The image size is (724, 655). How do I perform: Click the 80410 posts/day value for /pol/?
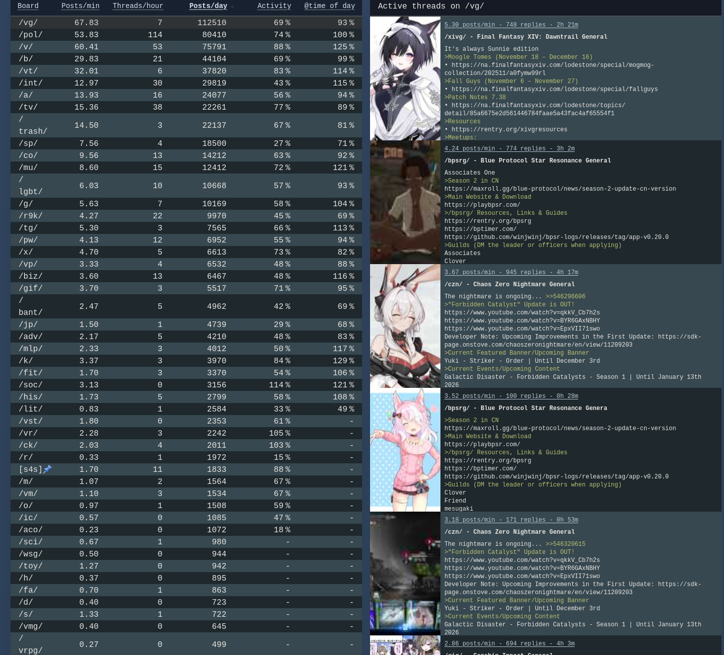click(x=214, y=35)
